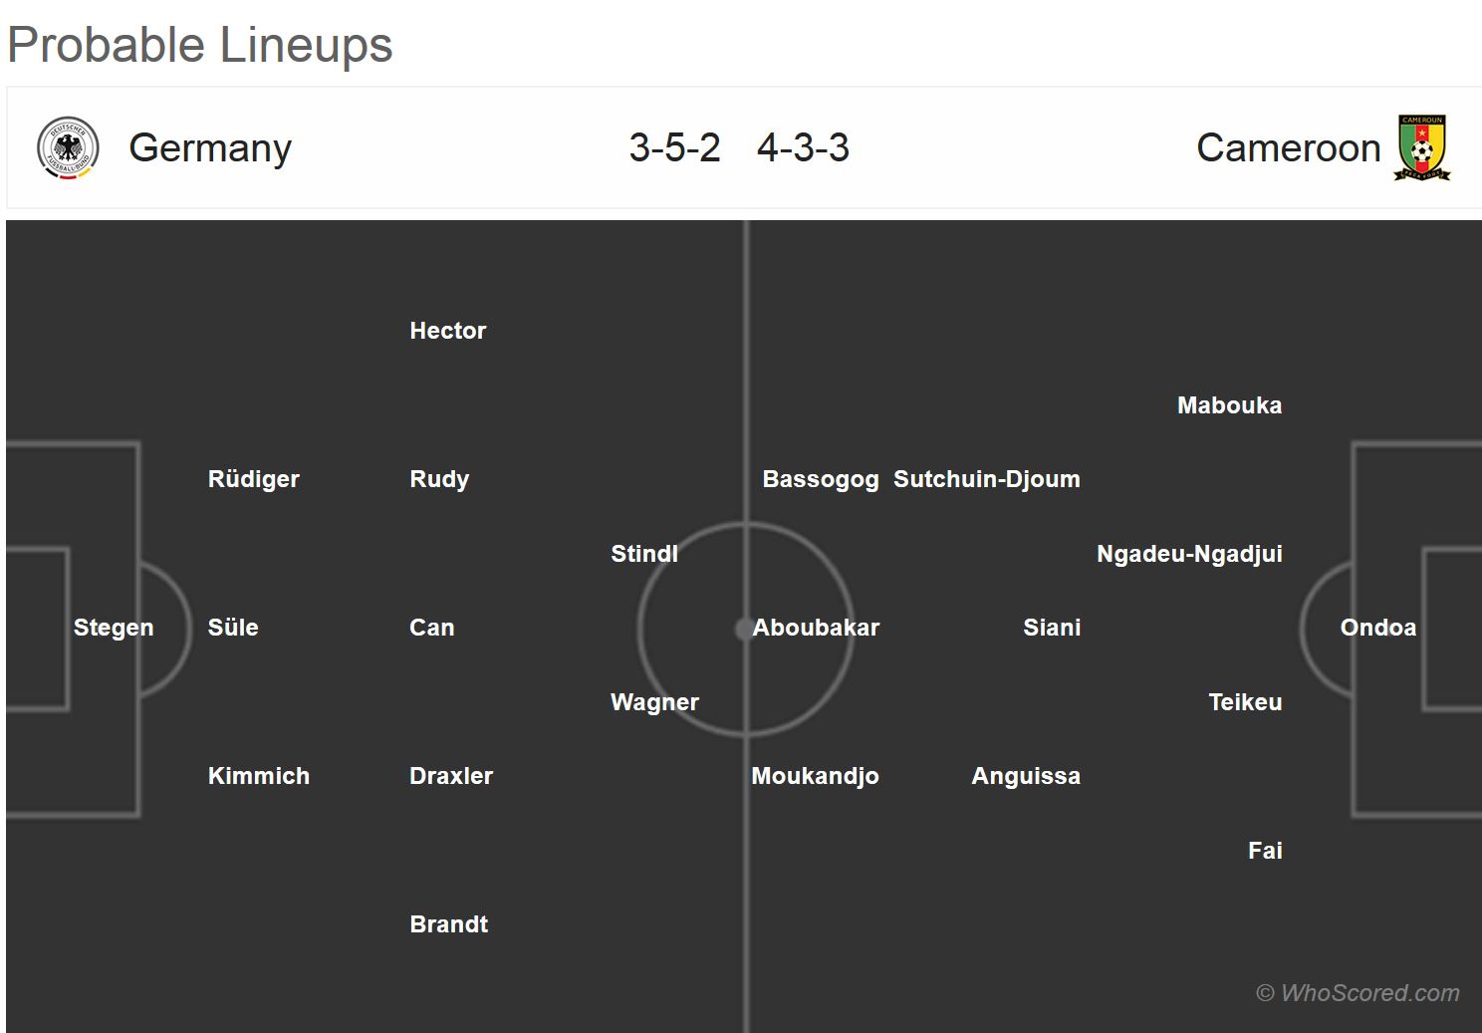Open the Germany team name link
This screenshot has width=1482, height=1033.
coord(210,148)
